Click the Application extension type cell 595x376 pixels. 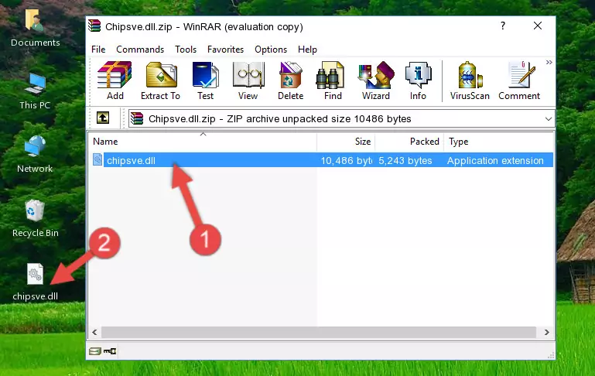(495, 160)
